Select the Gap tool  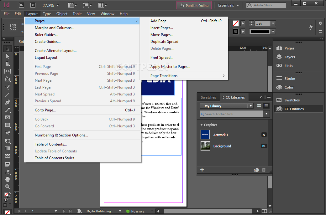point(8,71)
